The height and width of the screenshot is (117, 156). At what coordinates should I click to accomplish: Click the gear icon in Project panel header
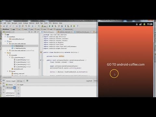[x=35, y=32]
